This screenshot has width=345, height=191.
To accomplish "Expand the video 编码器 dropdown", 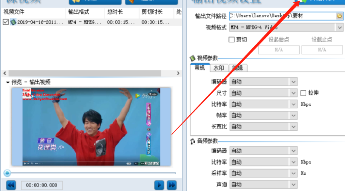I will pos(293,82).
